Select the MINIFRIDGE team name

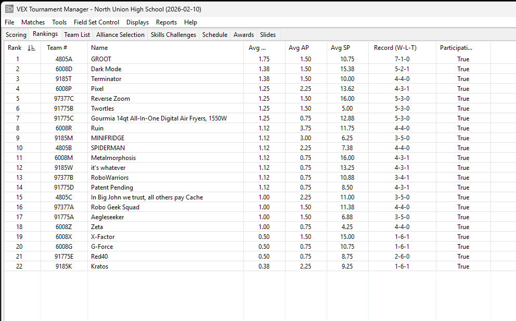coord(108,138)
